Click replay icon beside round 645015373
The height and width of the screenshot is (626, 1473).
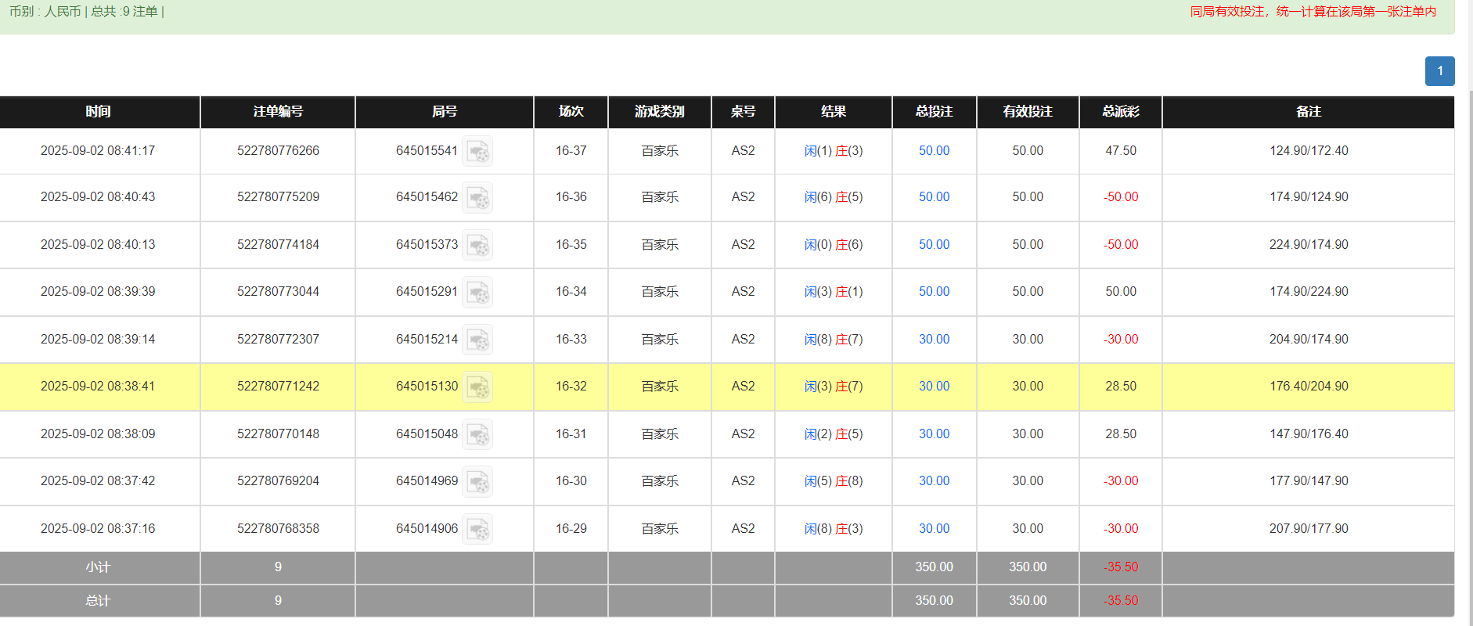[477, 245]
